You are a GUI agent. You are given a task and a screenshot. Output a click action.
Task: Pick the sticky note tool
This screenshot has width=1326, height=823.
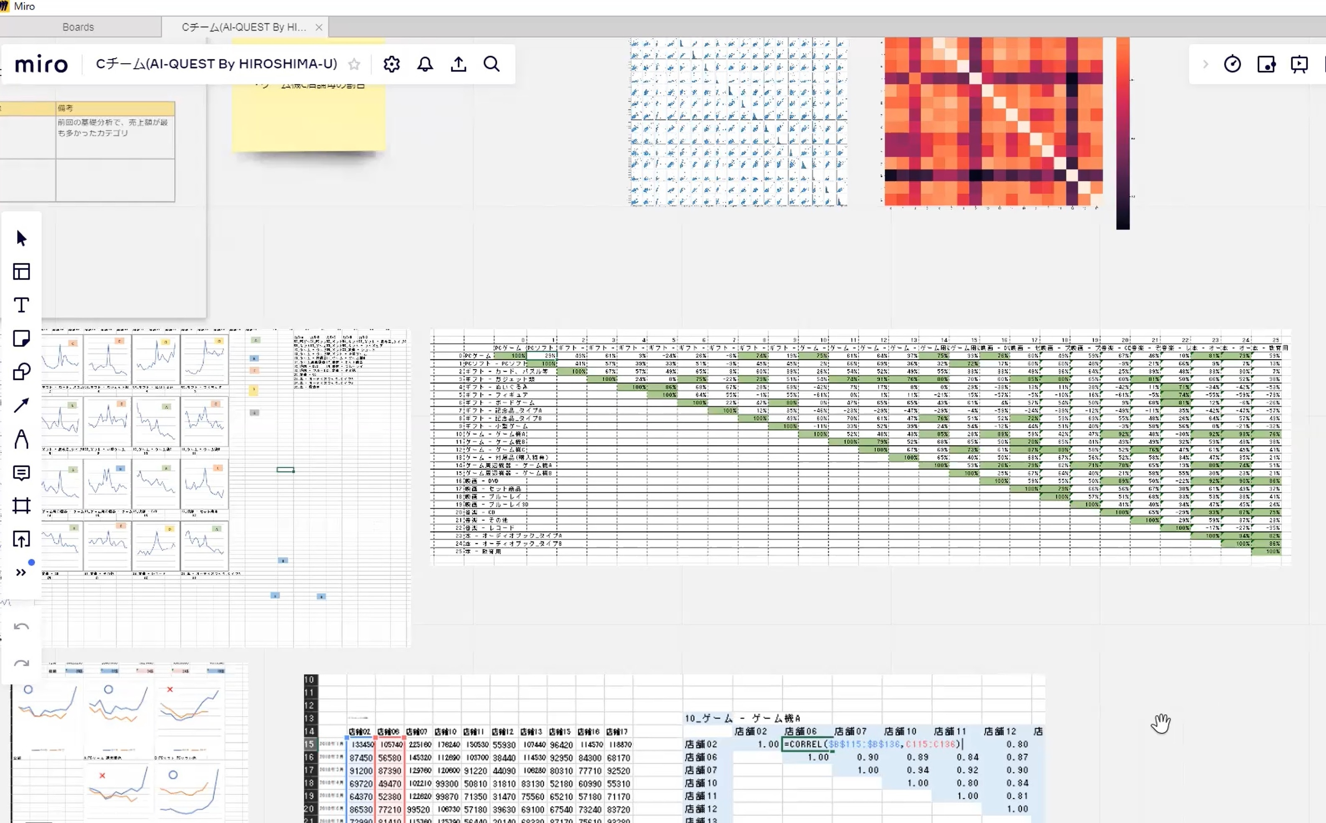coord(21,339)
